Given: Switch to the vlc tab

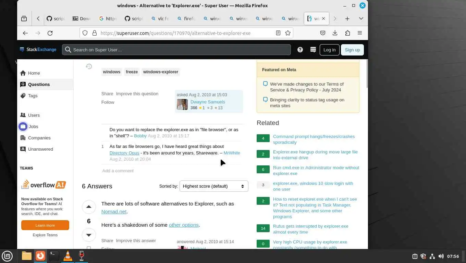Looking at the screenshot, I should pos(160,19).
